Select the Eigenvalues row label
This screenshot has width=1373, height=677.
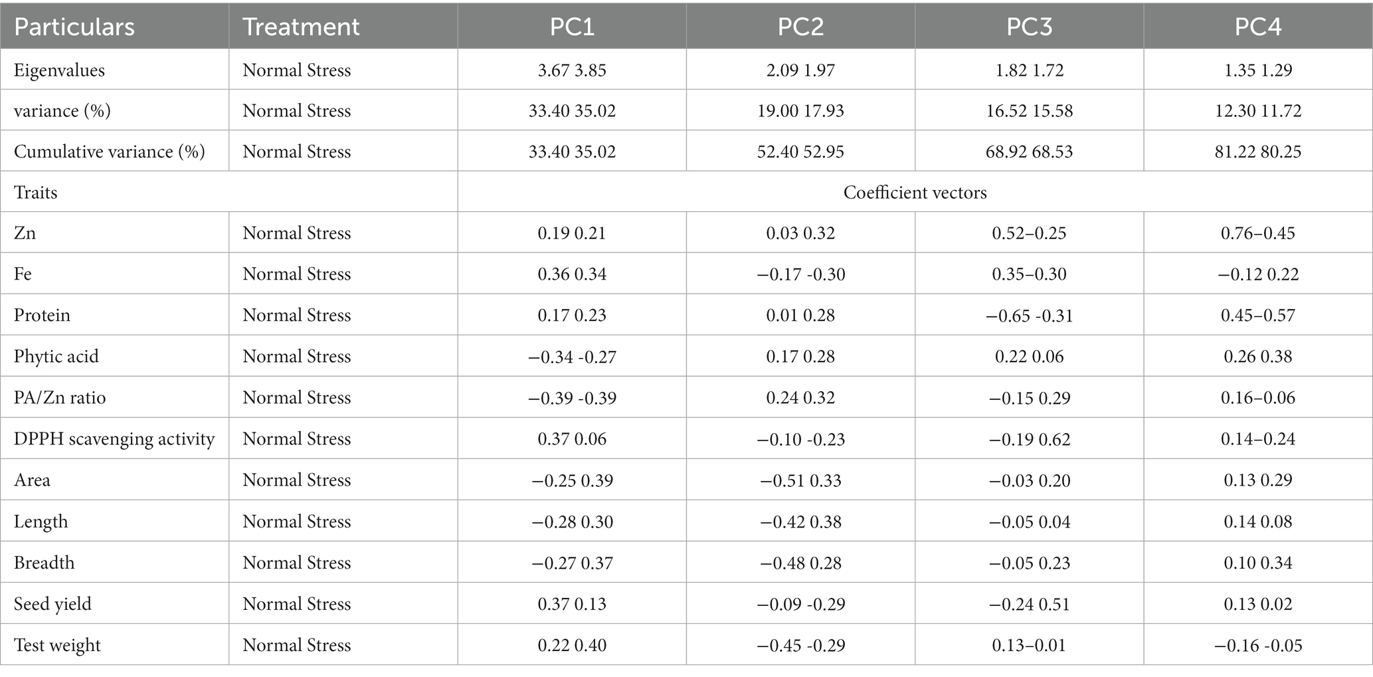coord(59,70)
